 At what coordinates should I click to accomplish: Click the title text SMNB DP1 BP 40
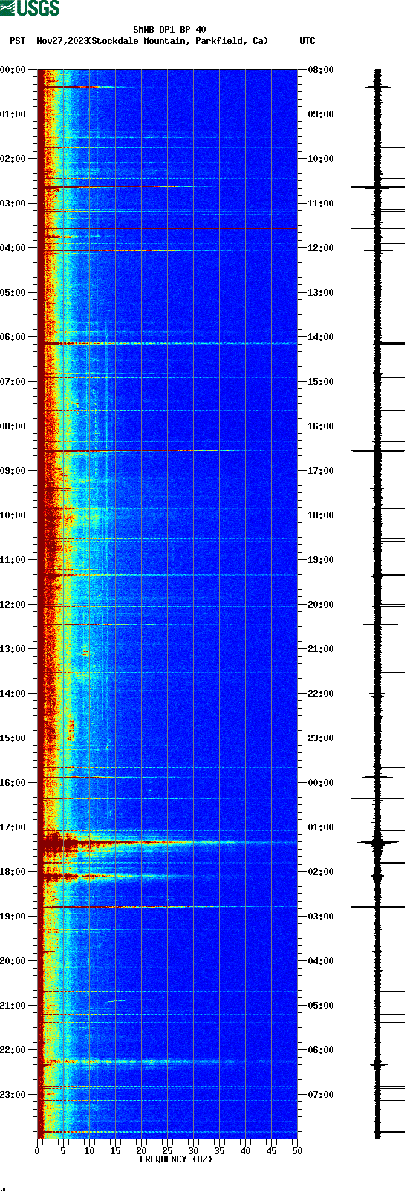pyautogui.click(x=169, y=30)
